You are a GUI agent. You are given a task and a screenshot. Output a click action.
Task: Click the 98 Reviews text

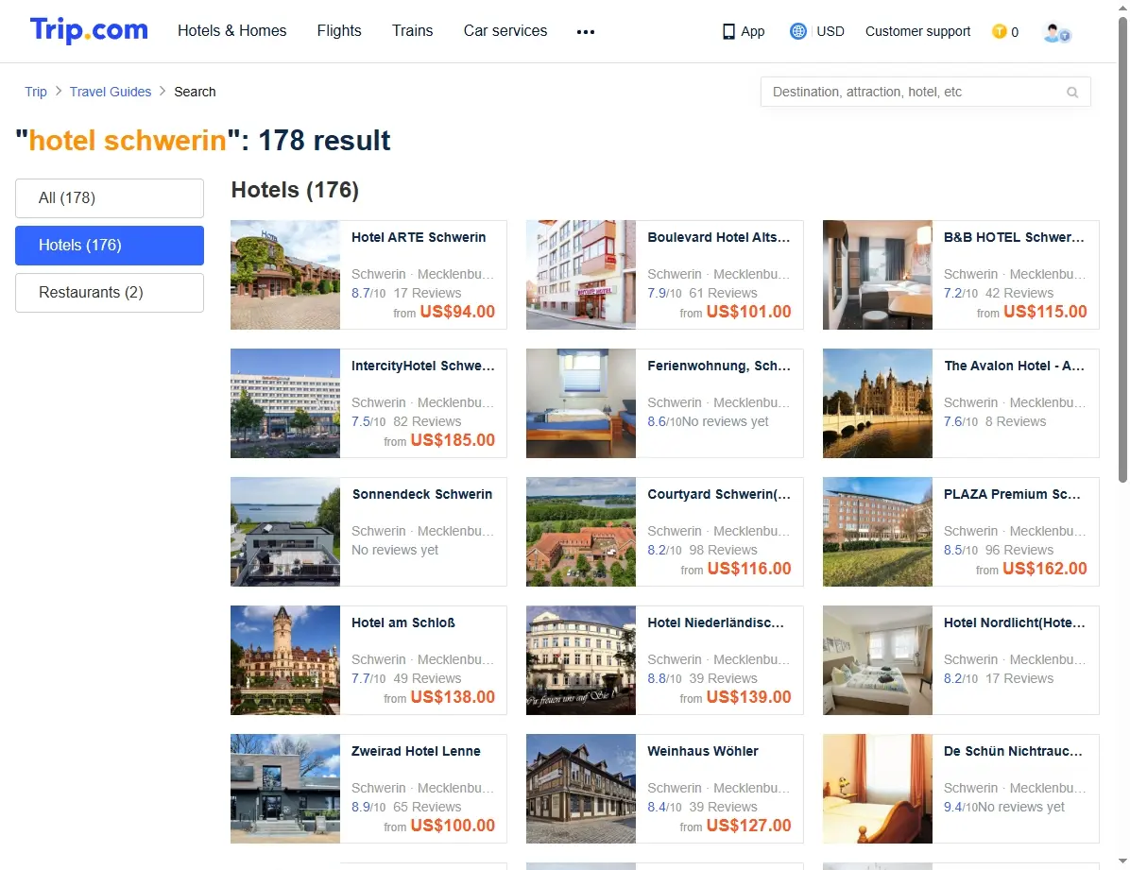point(723,550)
